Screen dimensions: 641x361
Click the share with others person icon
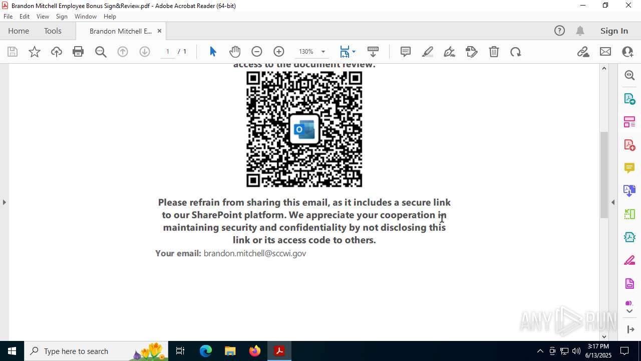coord(627,52)
